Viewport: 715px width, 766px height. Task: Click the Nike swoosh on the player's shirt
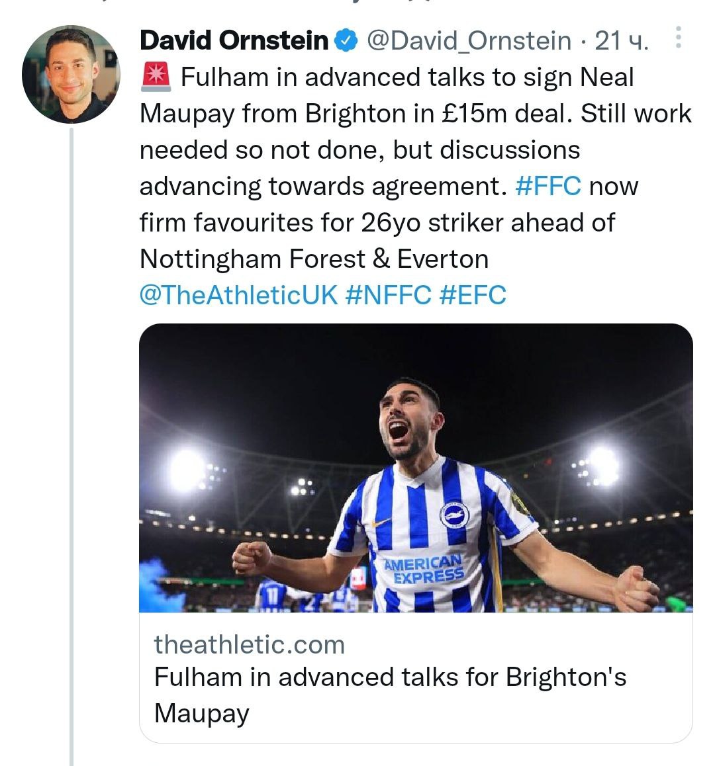click(381, 523)
